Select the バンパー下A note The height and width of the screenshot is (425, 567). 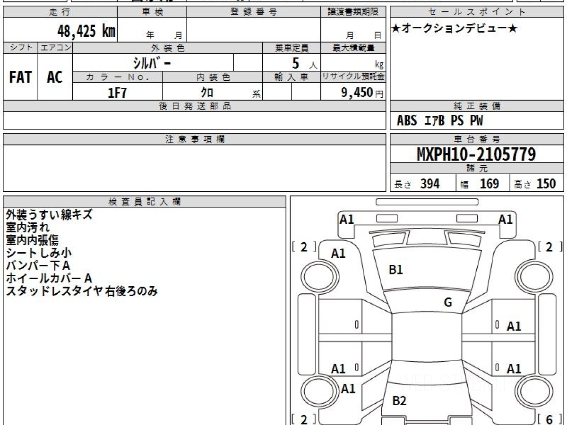coord(38,266)
